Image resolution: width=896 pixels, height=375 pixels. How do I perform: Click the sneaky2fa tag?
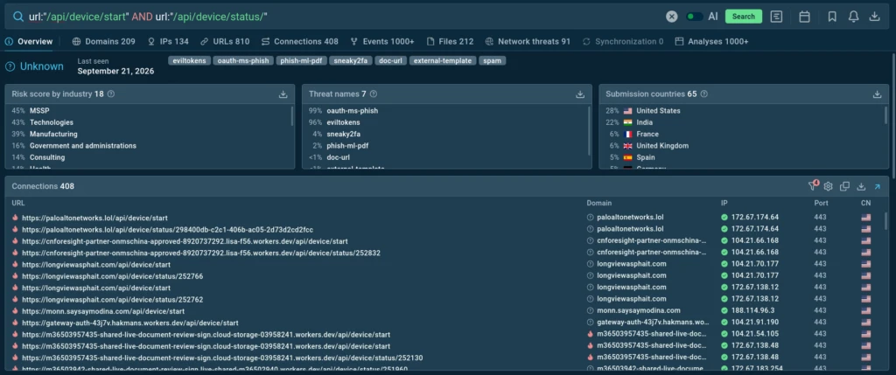(350, 60)
